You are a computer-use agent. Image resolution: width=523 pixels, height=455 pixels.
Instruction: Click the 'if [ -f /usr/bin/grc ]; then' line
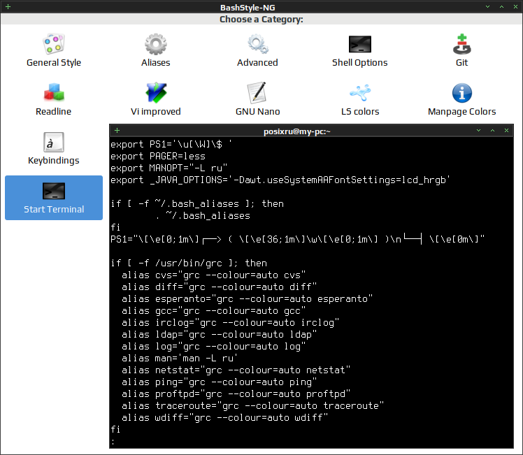click(x=189, y=263)
